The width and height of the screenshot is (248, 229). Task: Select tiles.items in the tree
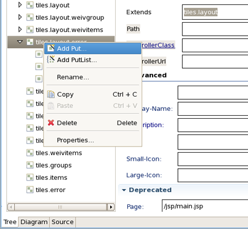tap(51, 177)
